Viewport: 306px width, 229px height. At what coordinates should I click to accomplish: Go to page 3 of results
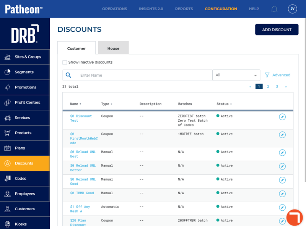tap(277, 87)
